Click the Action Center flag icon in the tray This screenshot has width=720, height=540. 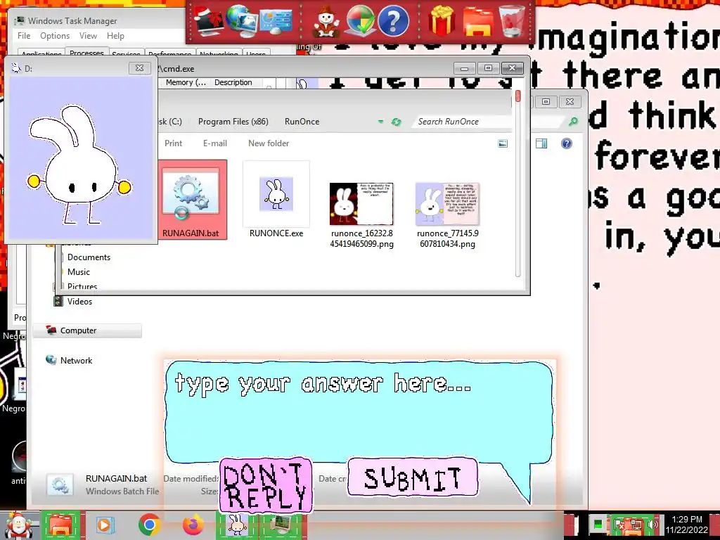coord(620,525)
